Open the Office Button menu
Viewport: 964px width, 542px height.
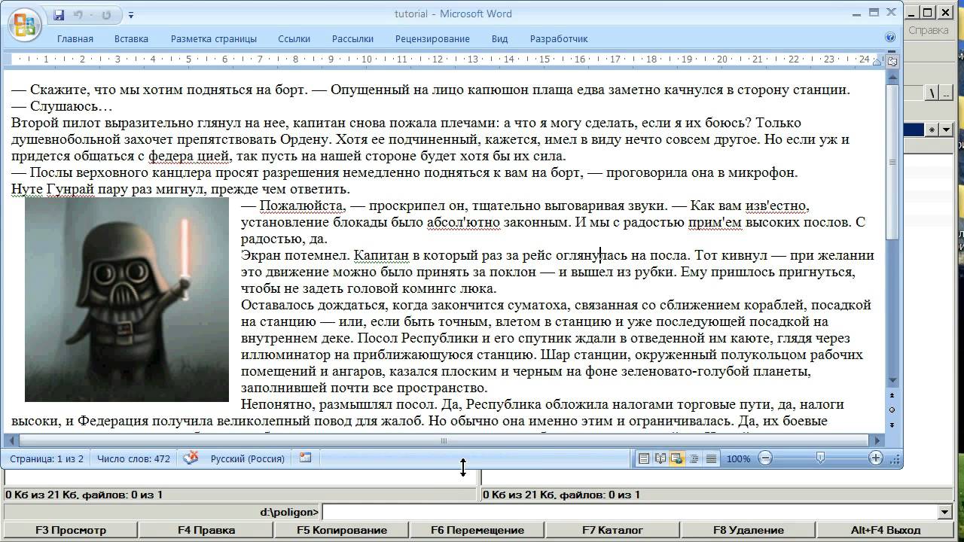point(24,23)
